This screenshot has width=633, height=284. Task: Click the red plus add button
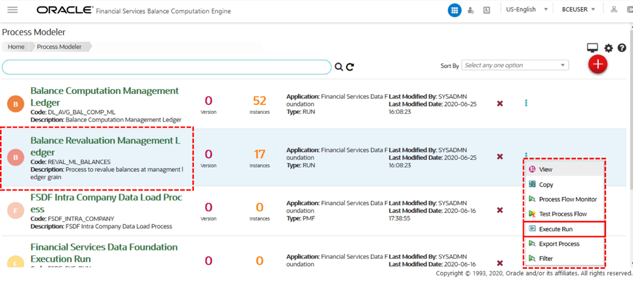click(598, 65)
